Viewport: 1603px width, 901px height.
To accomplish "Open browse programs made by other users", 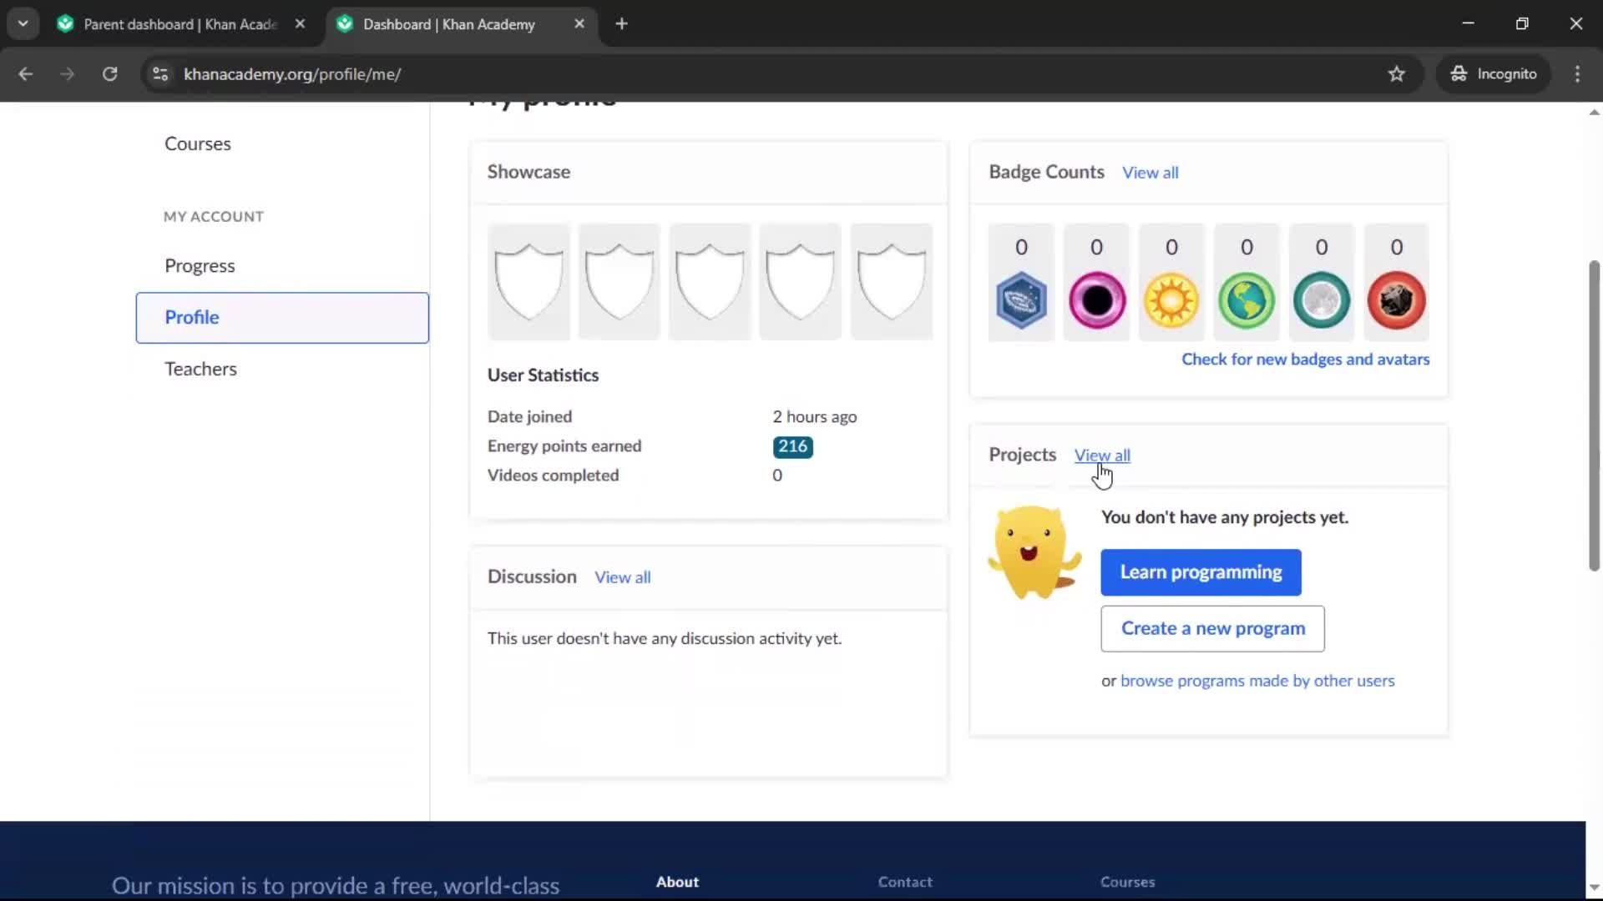I will point(1257,681).
